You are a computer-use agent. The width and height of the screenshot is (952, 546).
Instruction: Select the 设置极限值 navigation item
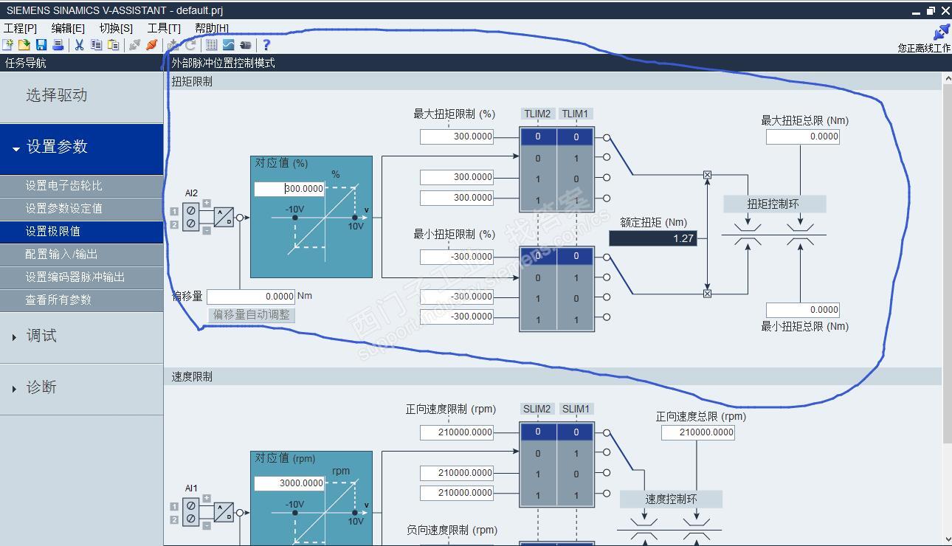pos(81,232)
